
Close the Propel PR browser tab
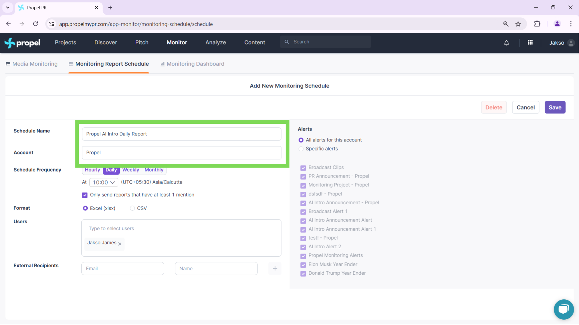[96, 8]
